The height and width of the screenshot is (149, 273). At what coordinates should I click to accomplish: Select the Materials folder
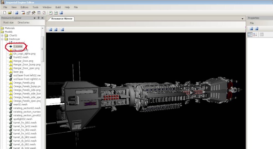pos(10,28)
